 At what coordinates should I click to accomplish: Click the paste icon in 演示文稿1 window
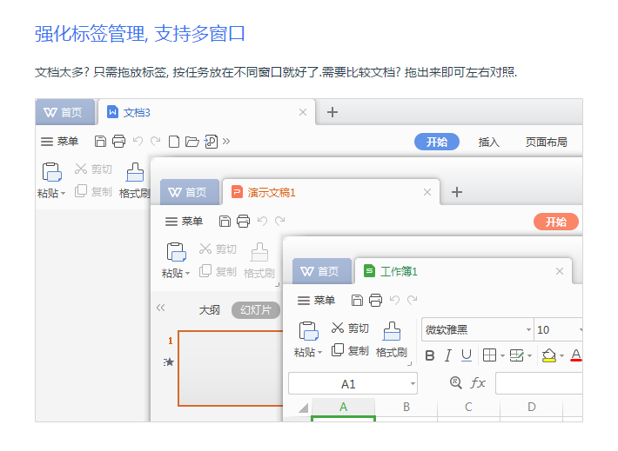176,252
